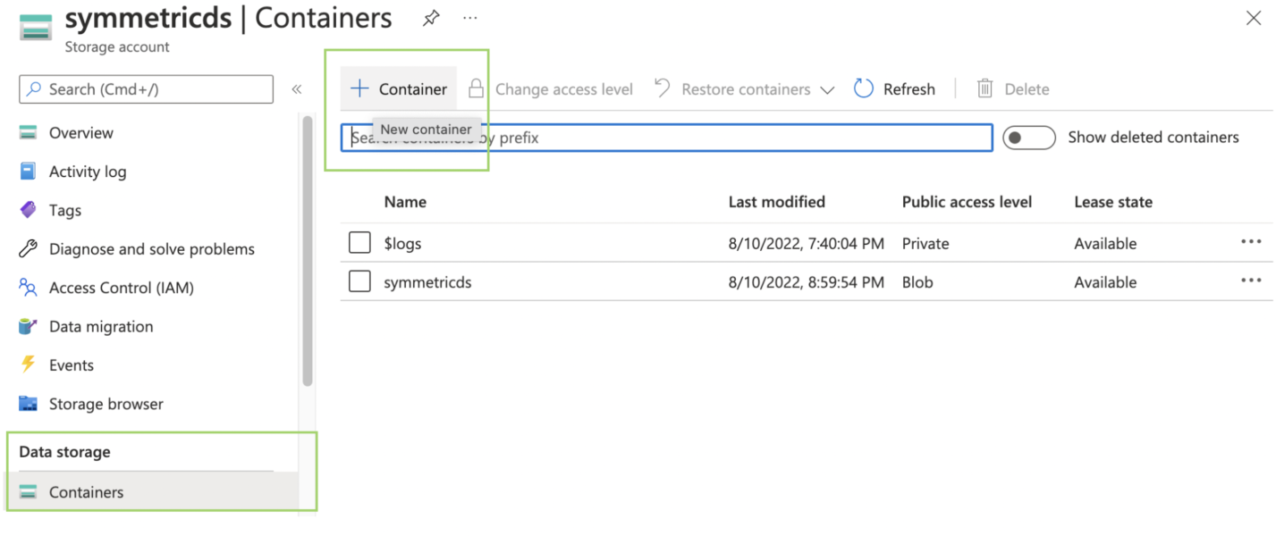This screenshot has height=536, width=1276.
Task: Open the ellipsis menu for $logs container
Action: pos(1251,241)
